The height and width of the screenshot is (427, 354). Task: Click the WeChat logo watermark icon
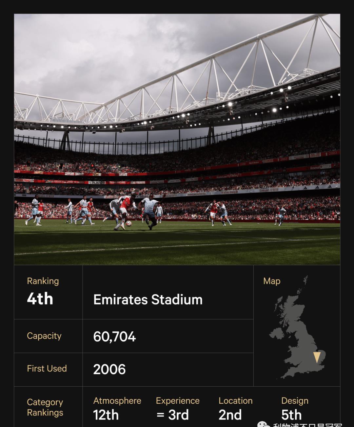264,424
